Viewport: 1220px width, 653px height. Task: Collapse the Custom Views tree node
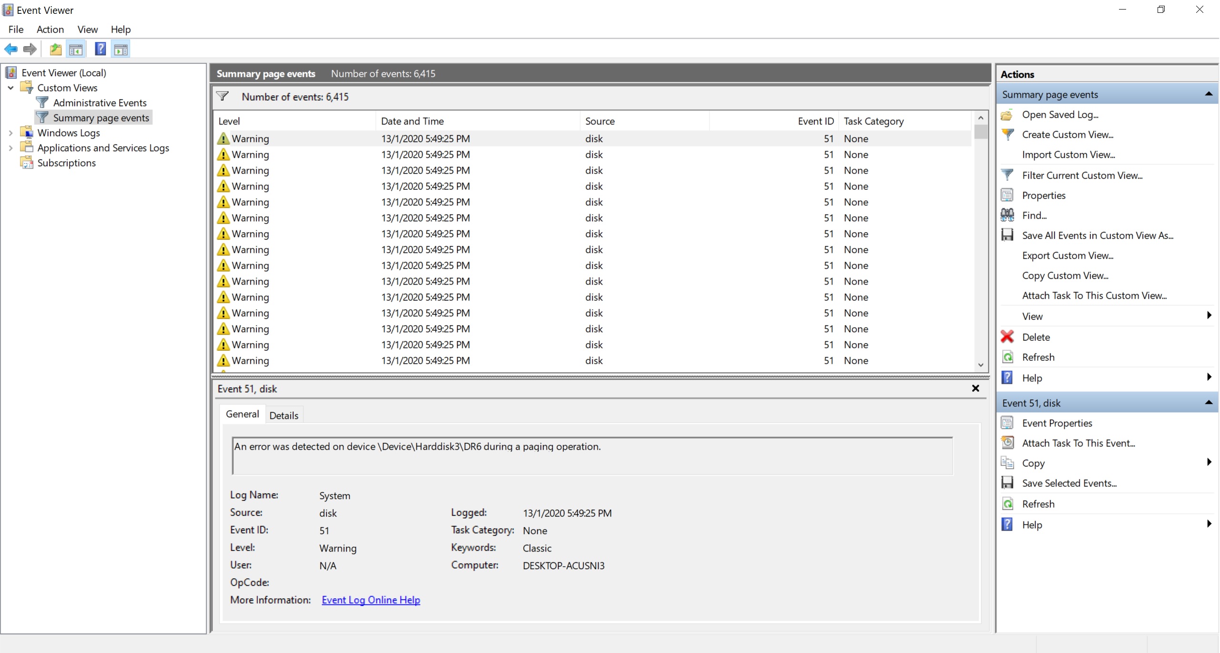10,88
